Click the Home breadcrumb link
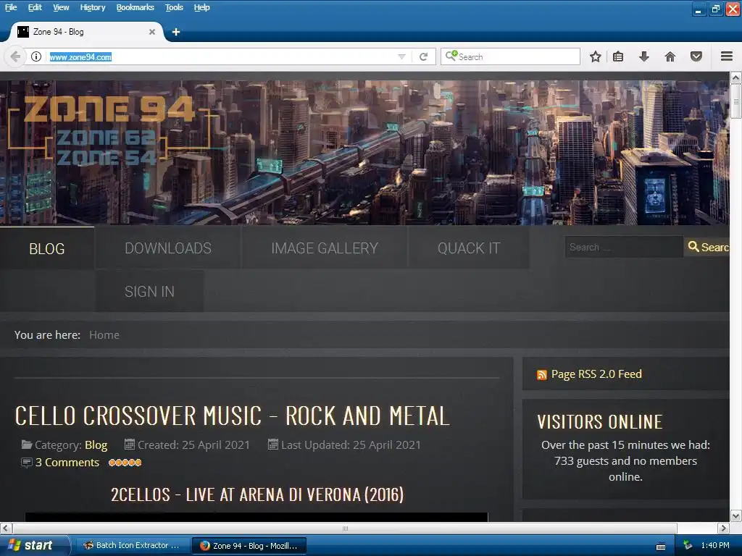Image resolution: width=742 pixels, height=556 pixels. click(x=104, y=334)
